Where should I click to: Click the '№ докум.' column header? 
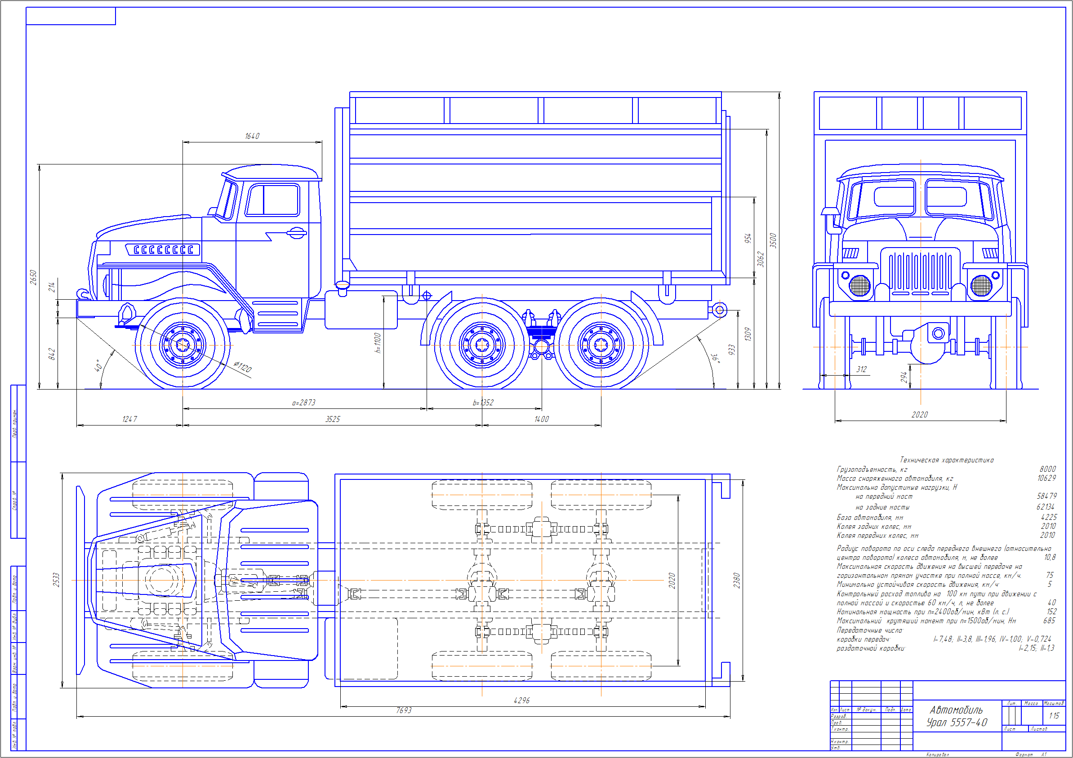point(866,709)
